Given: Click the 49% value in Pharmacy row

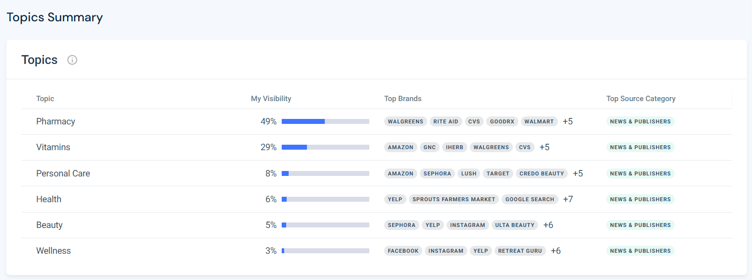Looking at the screenshot, I should pyautogui.click(x=268, y=121).
